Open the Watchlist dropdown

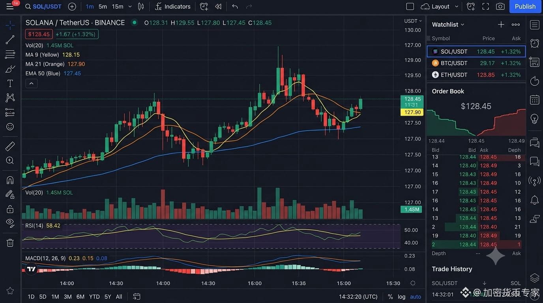[x=448, y=24]
